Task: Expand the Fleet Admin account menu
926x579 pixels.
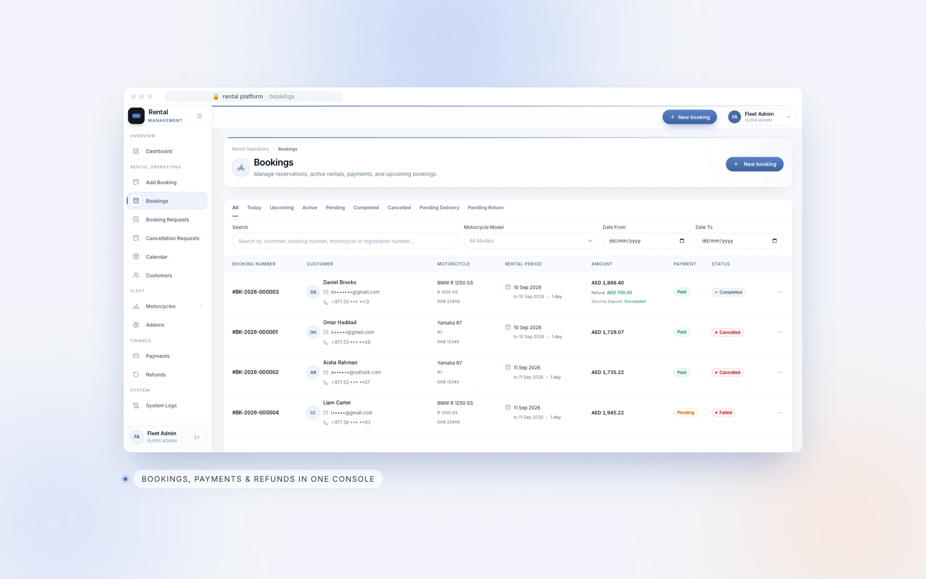Action: tap(761, 117)
